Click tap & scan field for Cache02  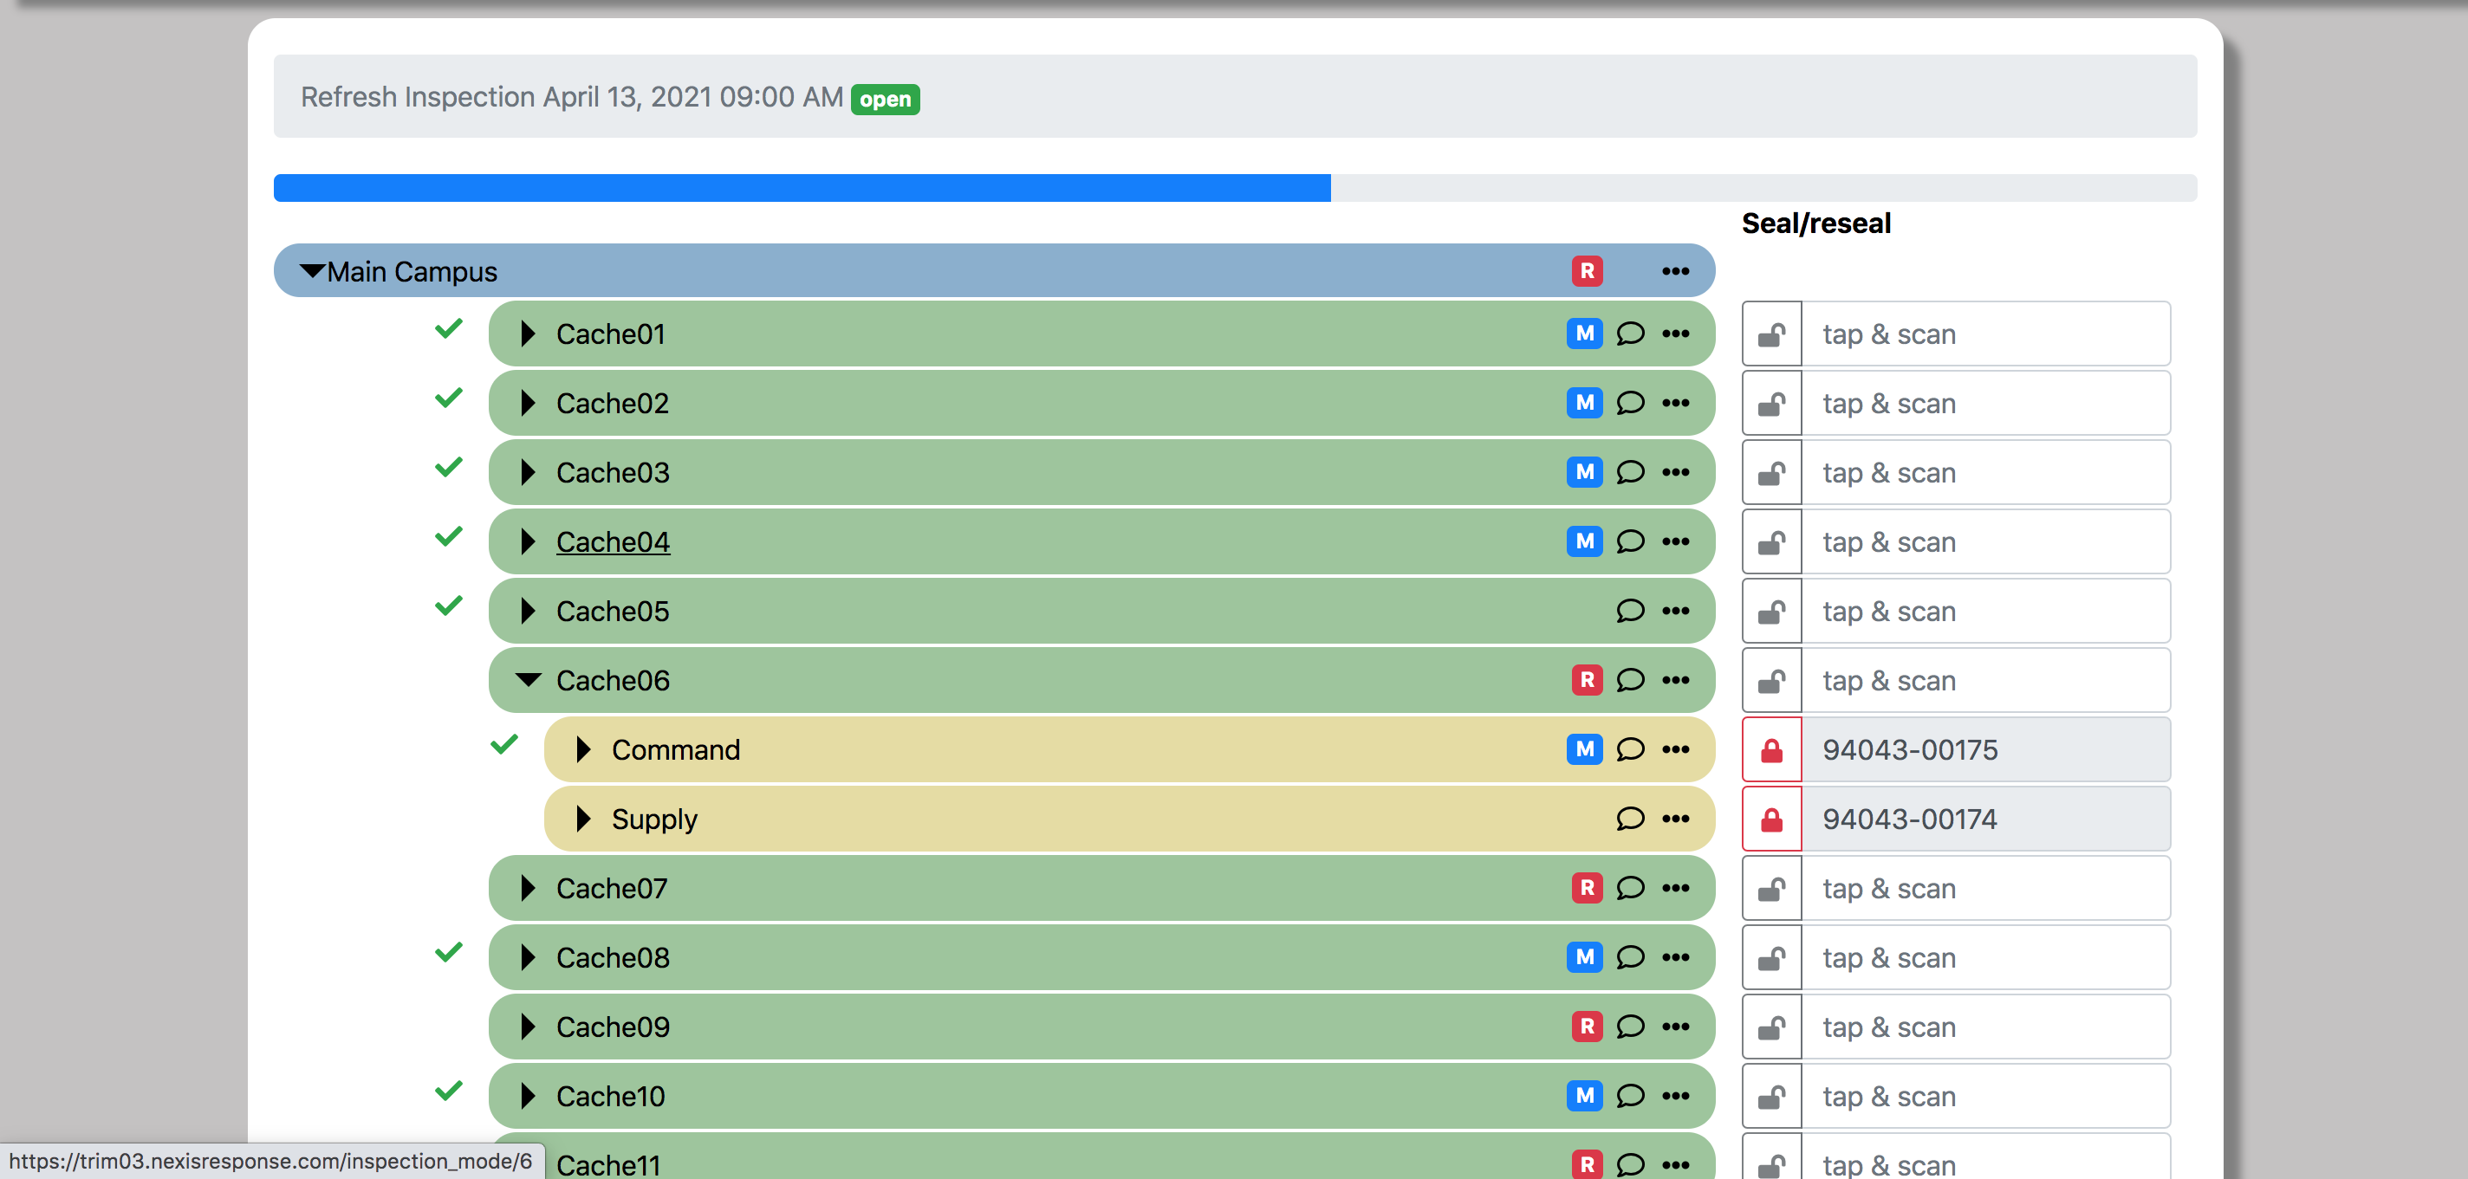1985,403
